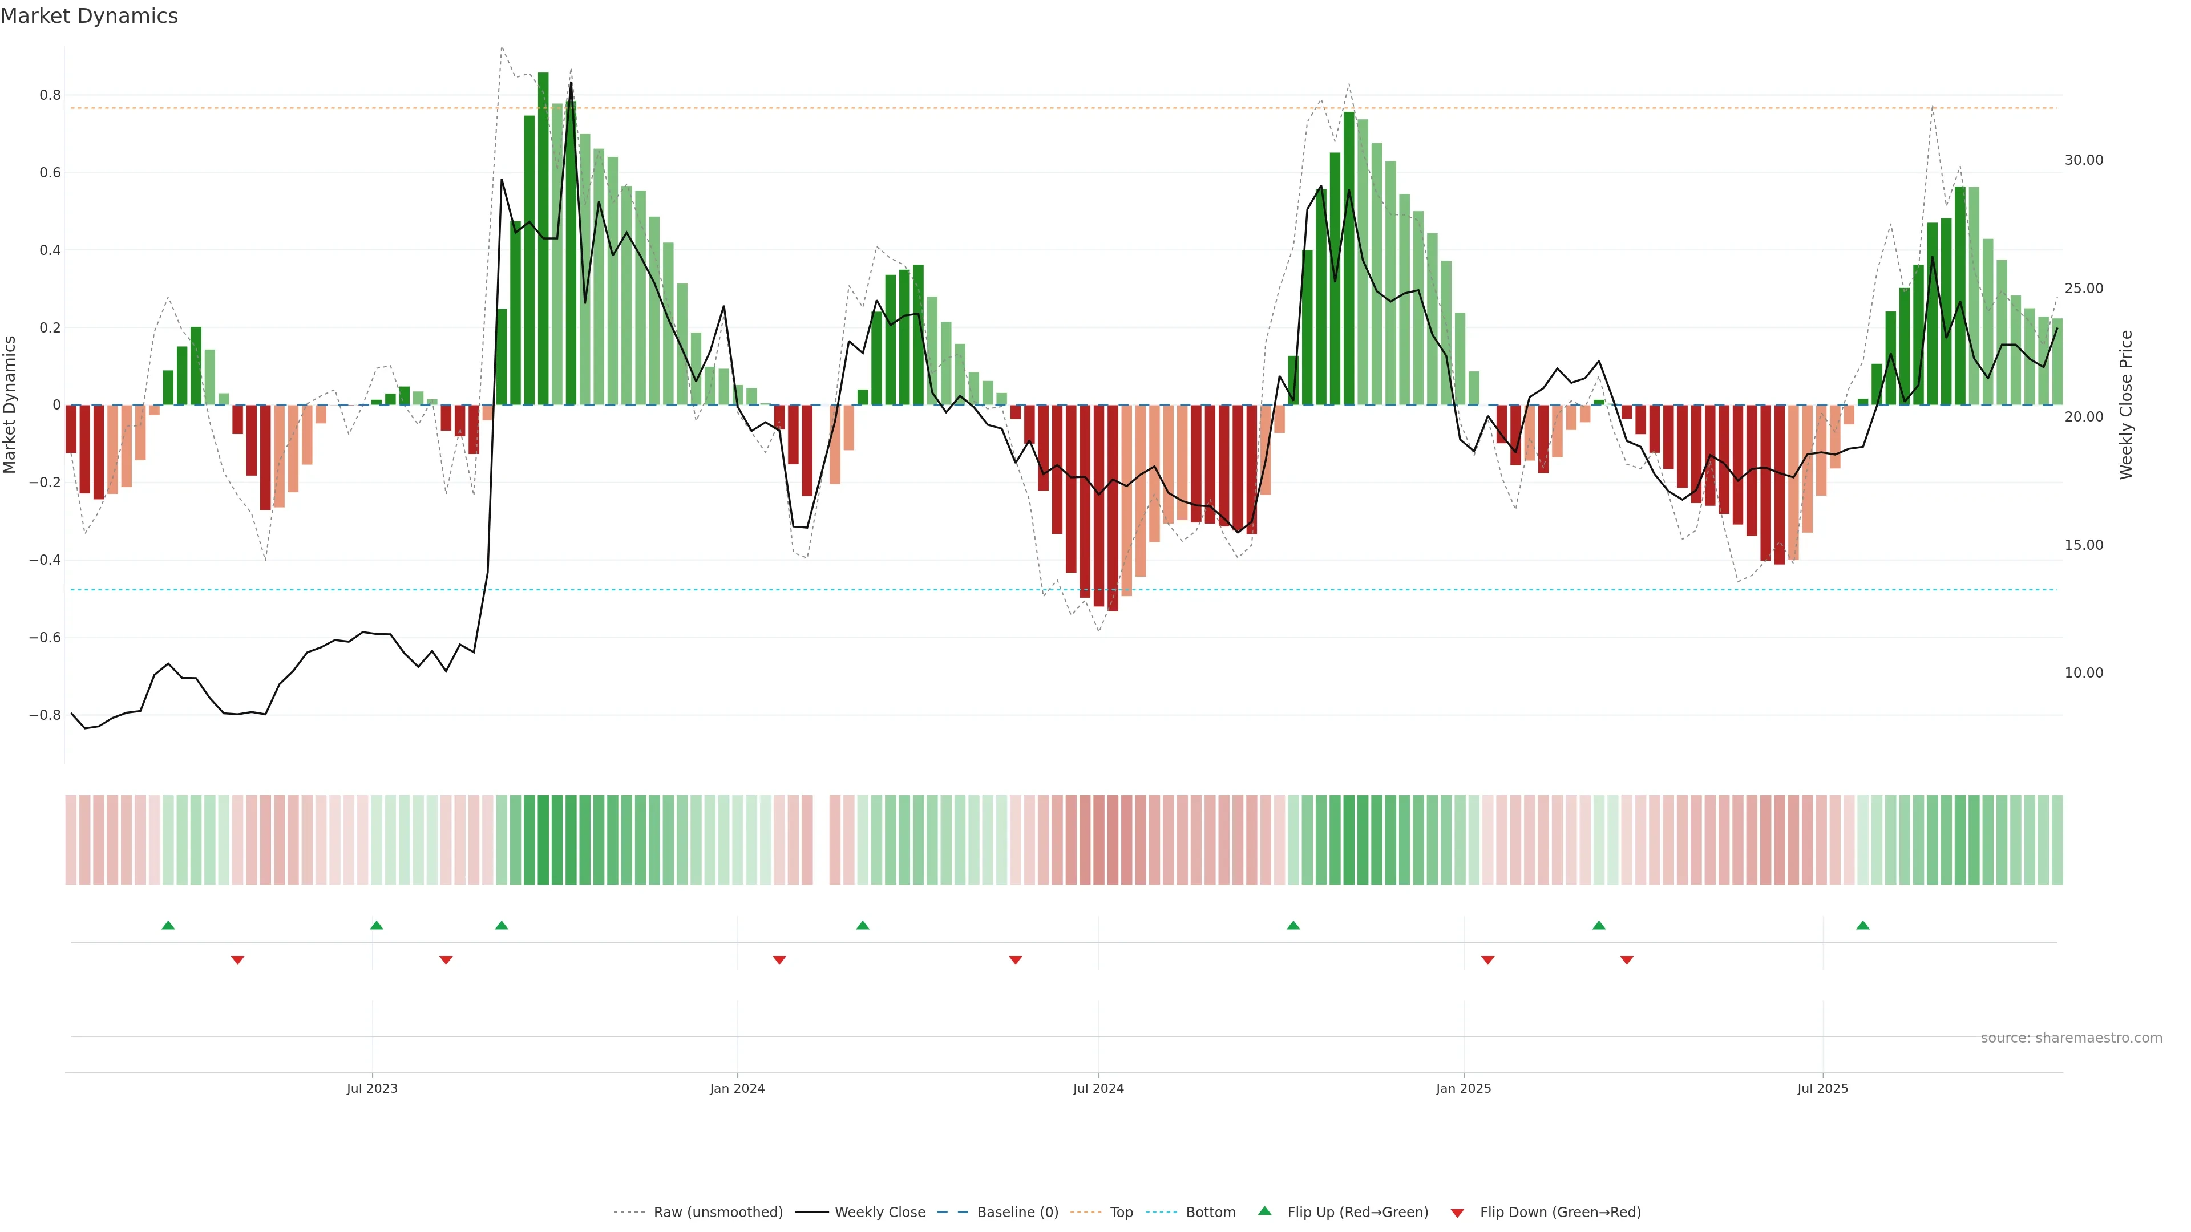This screenshot has height=1232, width=2191.
Task: Click the Jul 2025 x-axis label
Action: pos(1822,1088)
